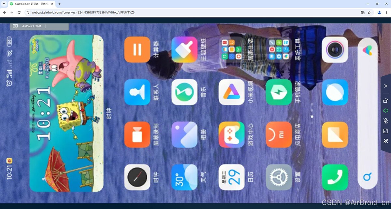391x209 pixels.
Task: Open the 计算器 calculator app icon
Action: pyautogui.click(x=137, y=49)
